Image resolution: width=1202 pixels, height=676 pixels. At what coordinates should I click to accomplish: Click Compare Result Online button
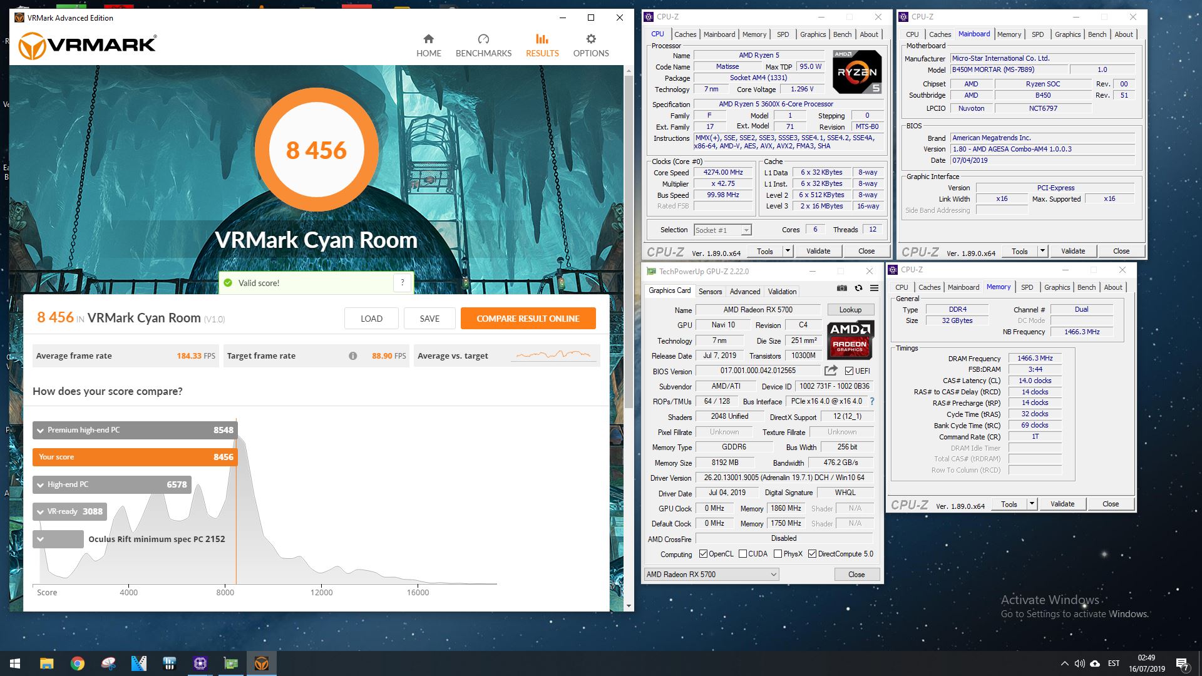pos(528,319)
